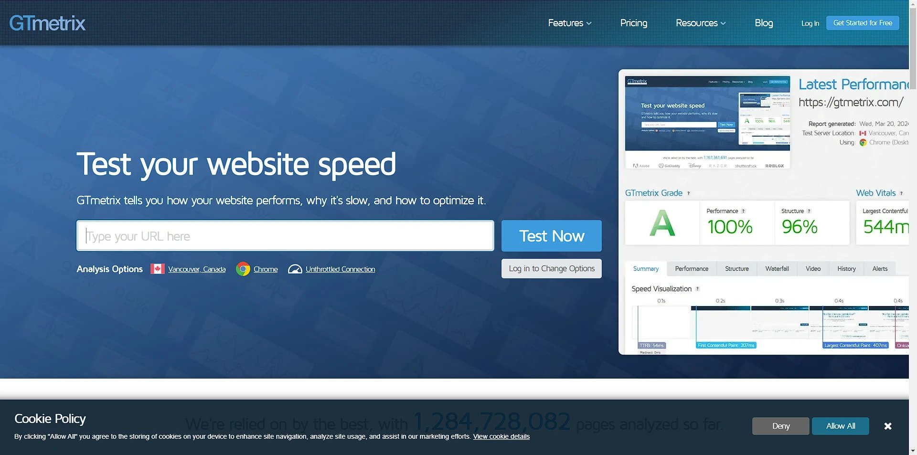Switch to the Structure tab
This screenshot has width=917, height=455.
coord(737,269)
